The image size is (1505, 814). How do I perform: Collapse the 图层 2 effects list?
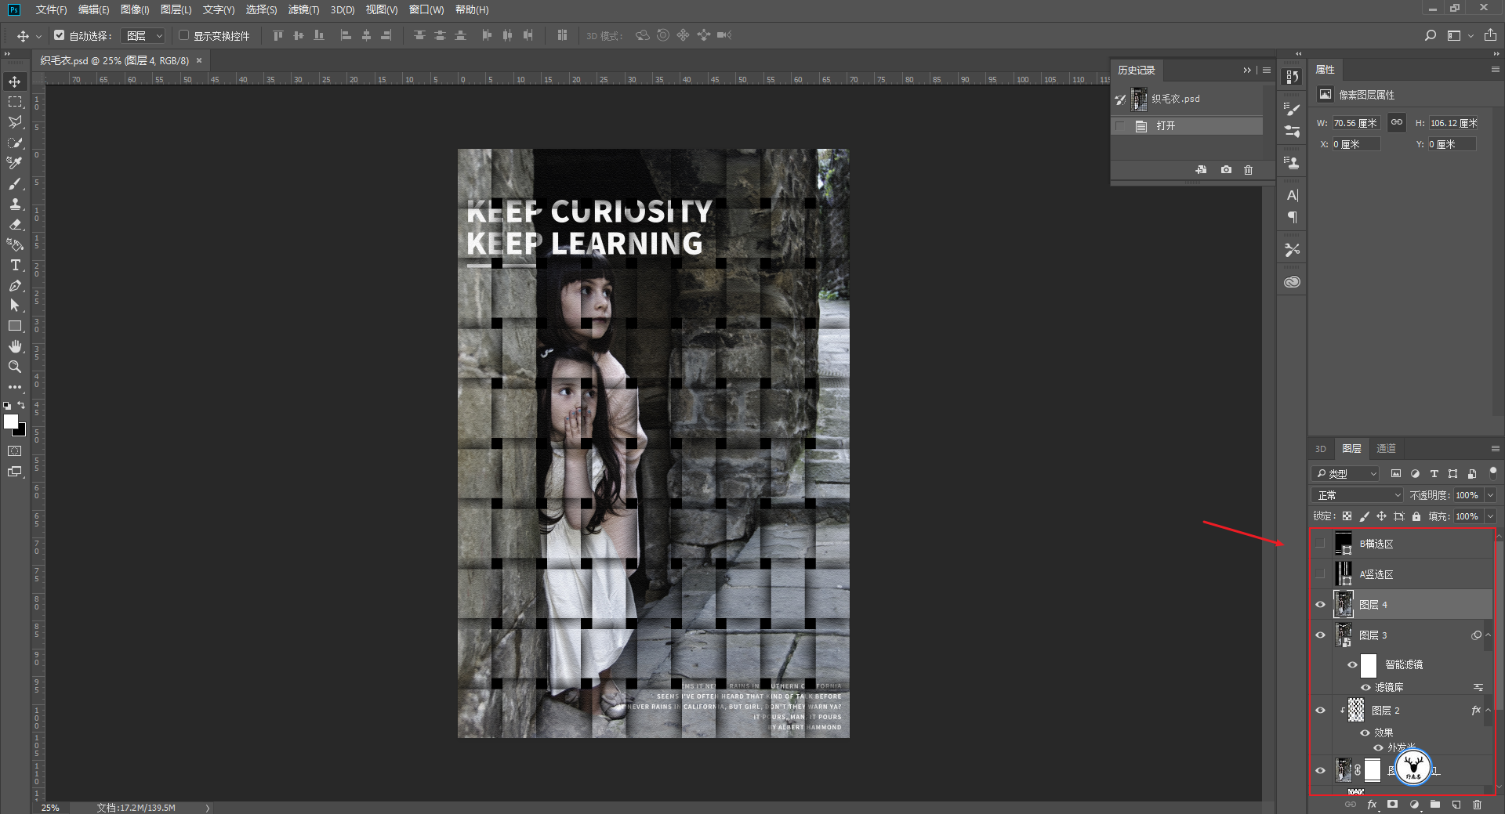(x=1488, y=710)
